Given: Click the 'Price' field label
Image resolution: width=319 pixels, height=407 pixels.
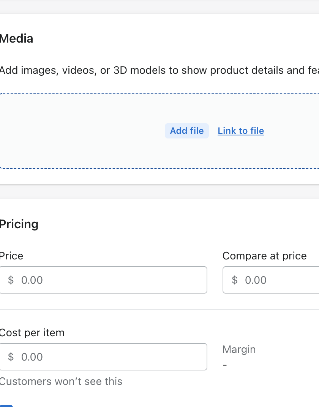Looking at the screenshot, I should [x=11, y=256].
